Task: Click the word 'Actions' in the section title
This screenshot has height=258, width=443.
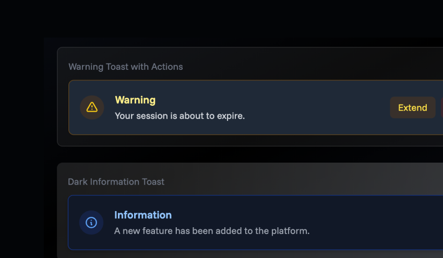Action: tap(167, 67)
